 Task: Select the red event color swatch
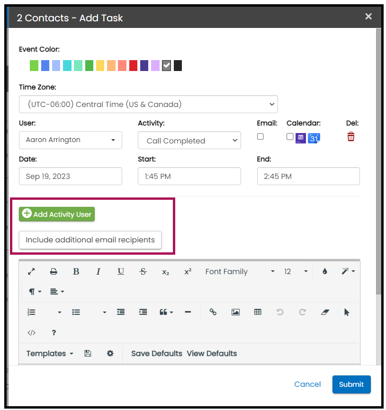tap(133, 66)
